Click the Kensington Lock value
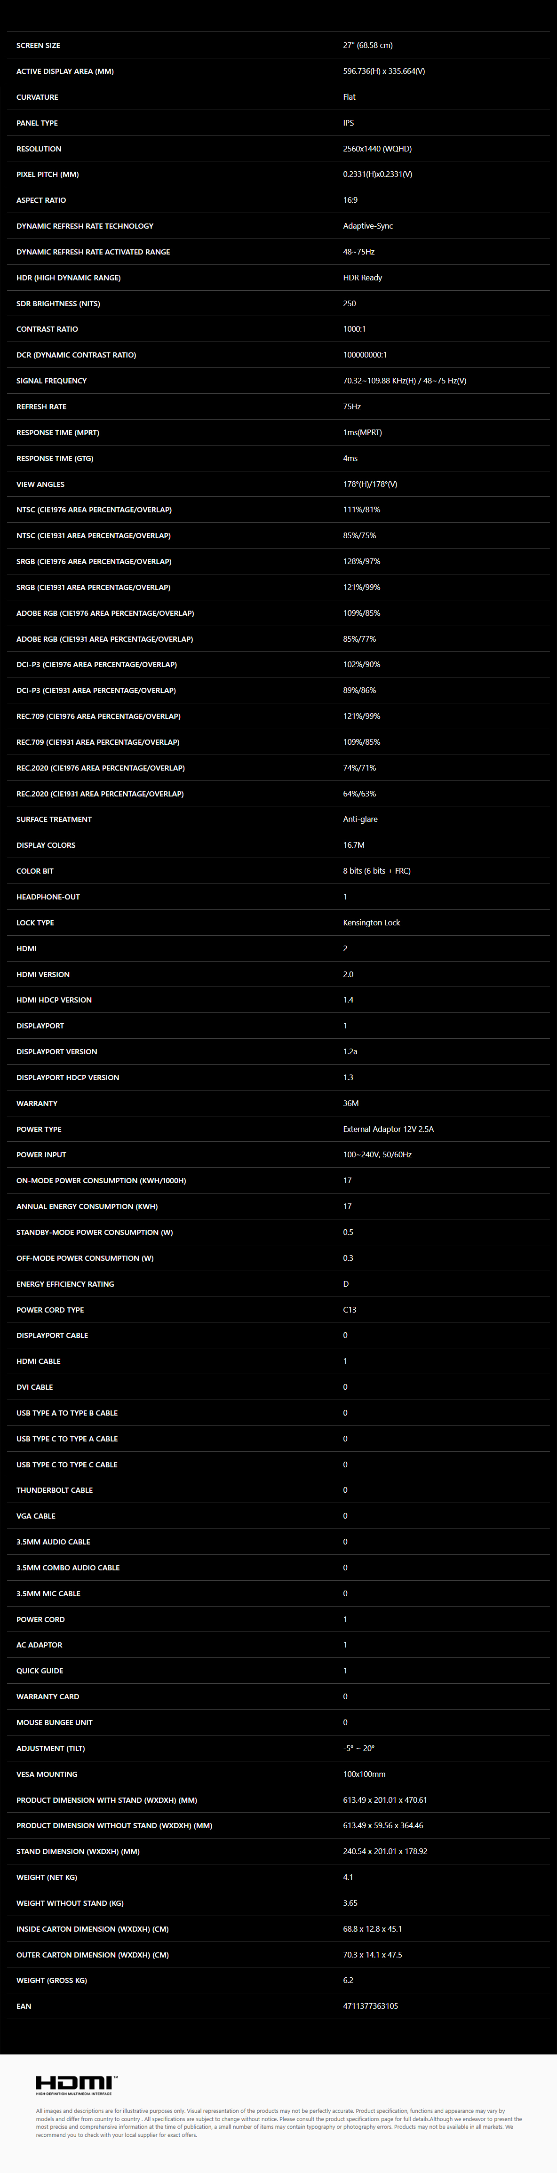This screenshot has width=557, height=2173. [371, 923]
